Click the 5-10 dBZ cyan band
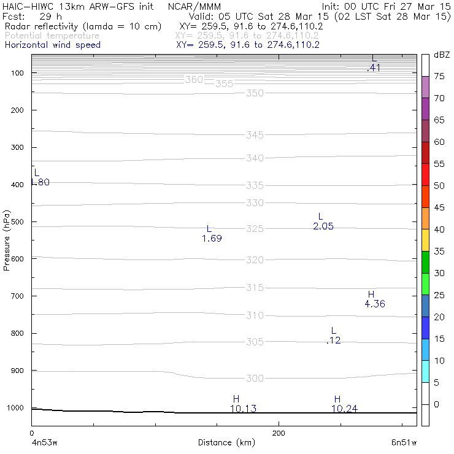The height and width of the screenshot is (454, 454). click(425, 371)
